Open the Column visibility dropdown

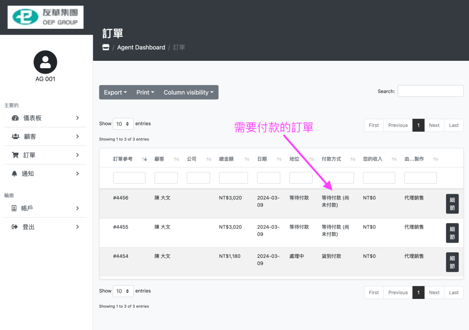click(189, 92)
